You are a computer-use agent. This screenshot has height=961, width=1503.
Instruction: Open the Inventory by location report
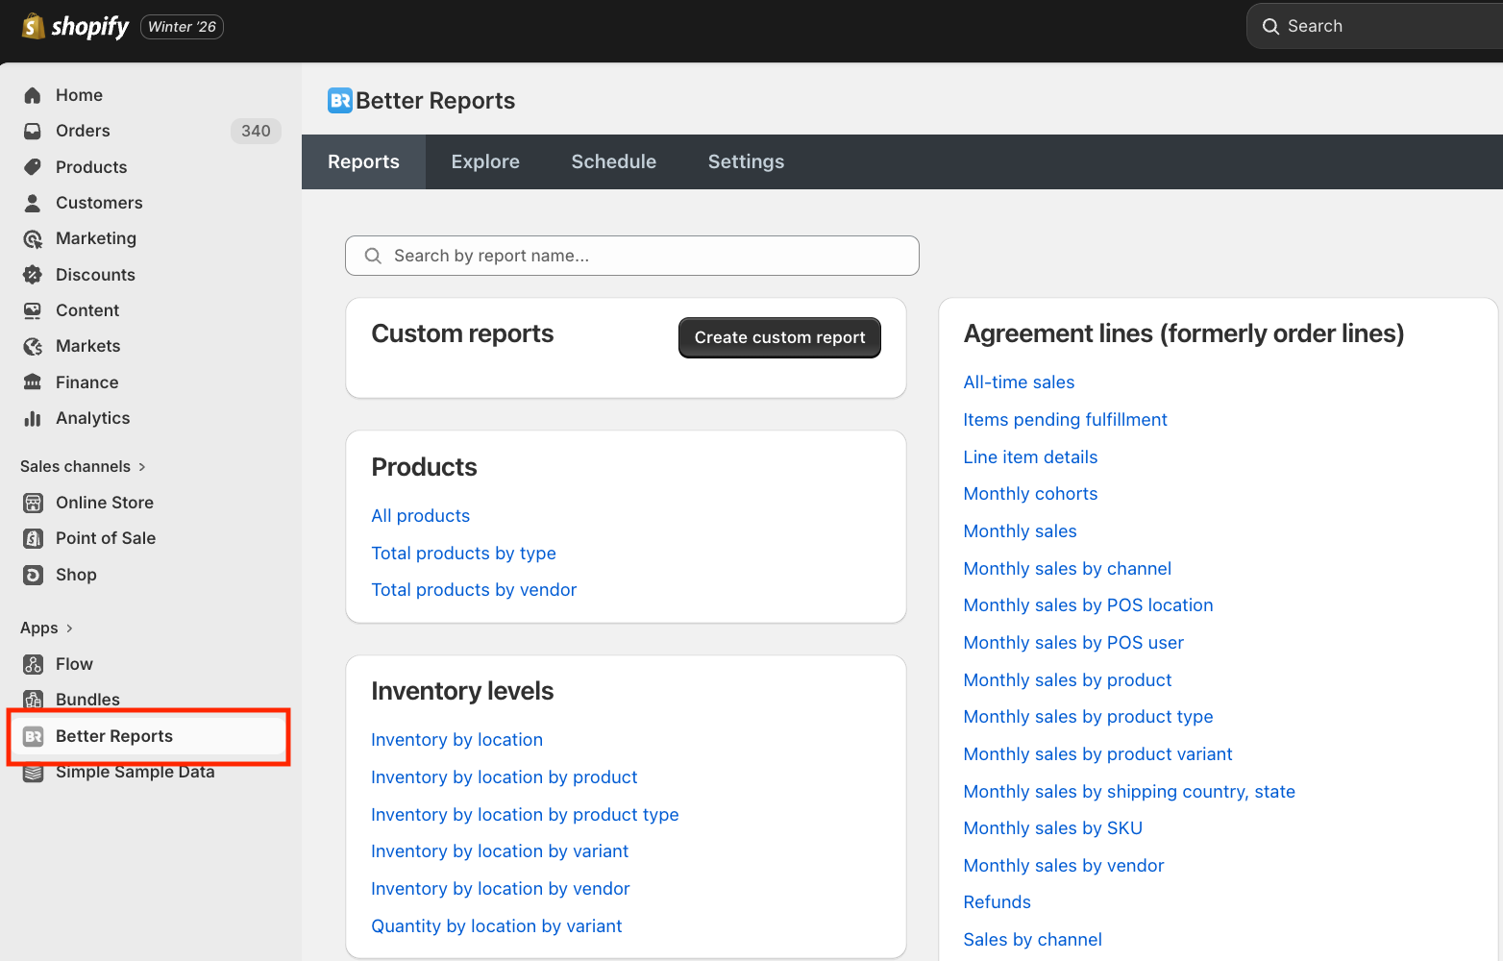click(x=456, y=740)
